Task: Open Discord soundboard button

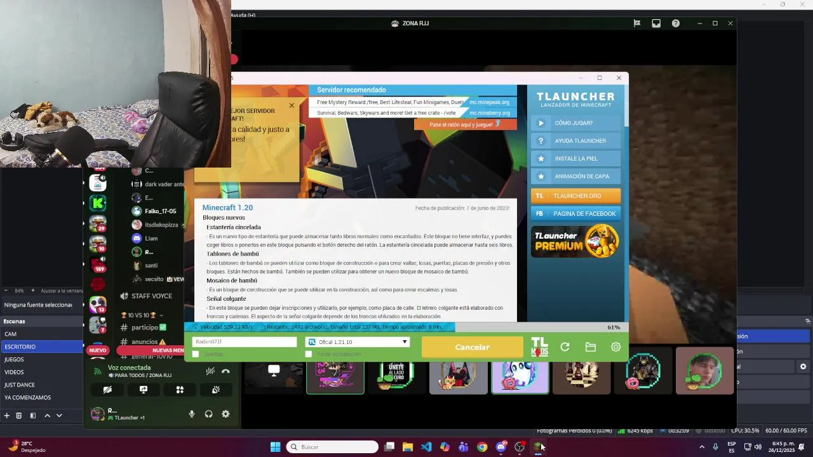Action: pyautogui.click(x=216, y=390)
